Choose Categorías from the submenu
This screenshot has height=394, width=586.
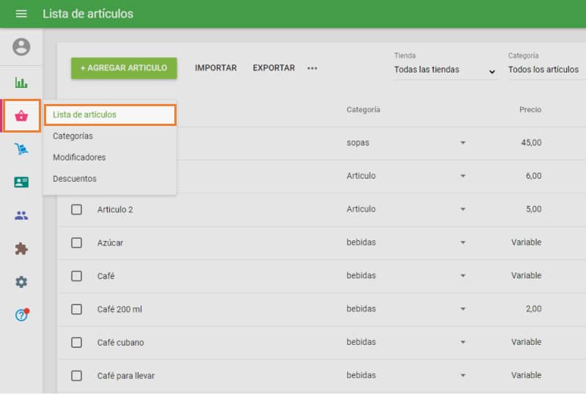[73, 136]
